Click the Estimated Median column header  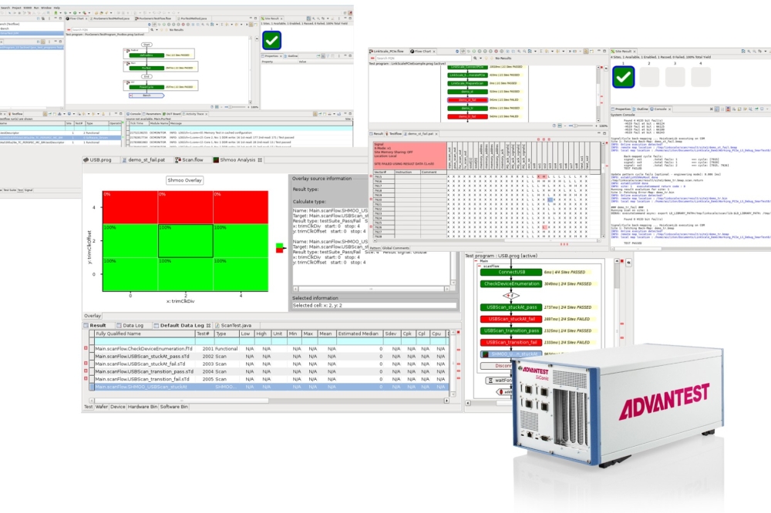(x=360, y=334)
